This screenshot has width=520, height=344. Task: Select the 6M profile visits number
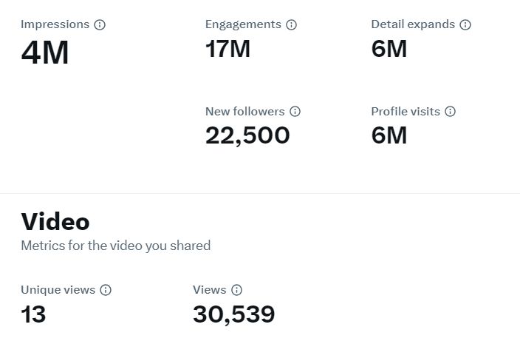coord(389,135)
